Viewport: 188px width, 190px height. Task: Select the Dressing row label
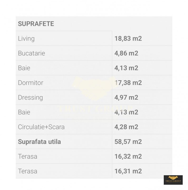point(30,97)
